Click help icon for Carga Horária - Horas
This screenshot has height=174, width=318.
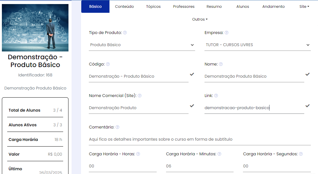[138, 154]
